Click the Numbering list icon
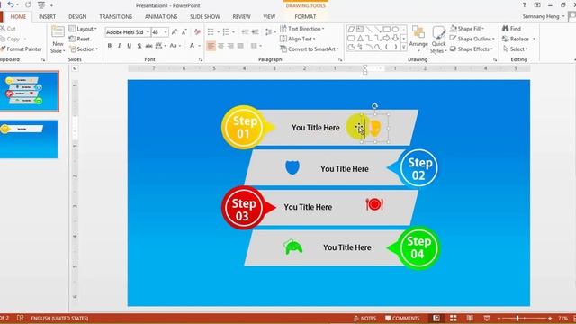Image resolution: width=576 pixels, height=324 pixels. (x=226, y=32)
